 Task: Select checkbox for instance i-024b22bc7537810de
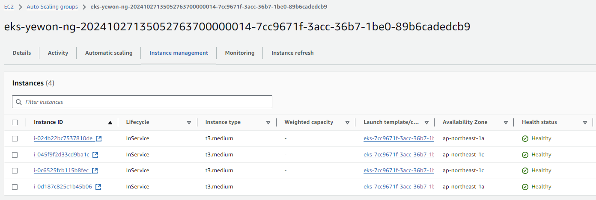click(x=15, y=138)
